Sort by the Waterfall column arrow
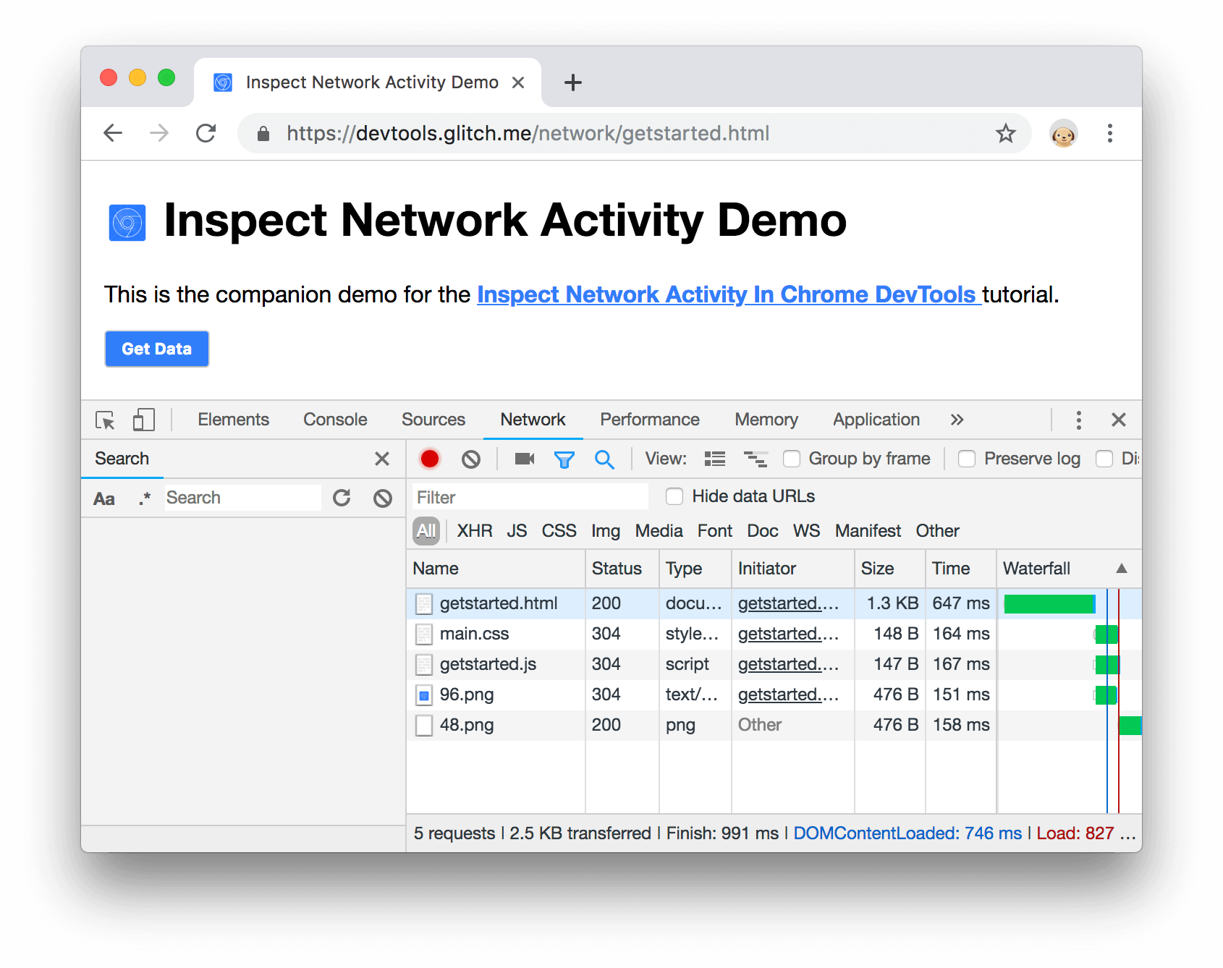 pos(1122,569)
